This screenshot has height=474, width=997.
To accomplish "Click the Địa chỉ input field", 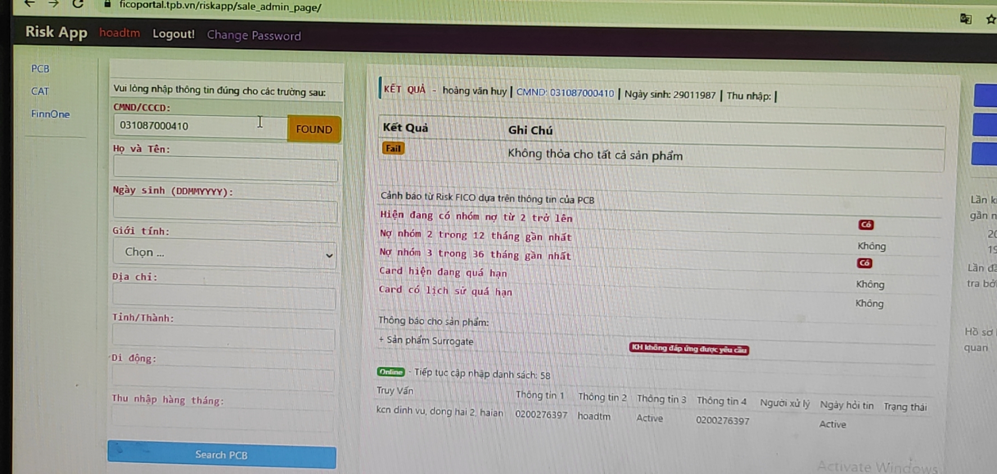I will [x=224, y=297].
